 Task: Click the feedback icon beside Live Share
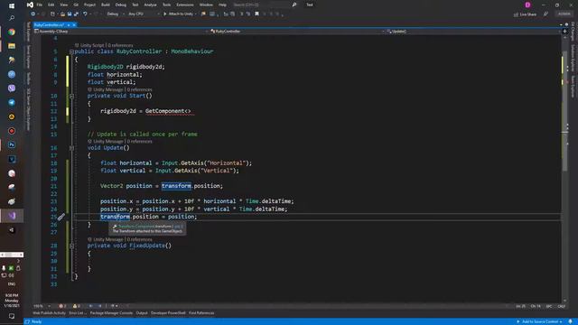pyautogui.click(x=545, y=14)
